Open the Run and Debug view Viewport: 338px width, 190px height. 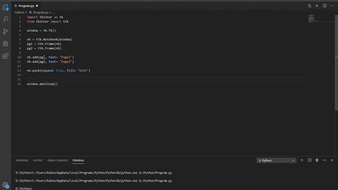click(5, 44)
